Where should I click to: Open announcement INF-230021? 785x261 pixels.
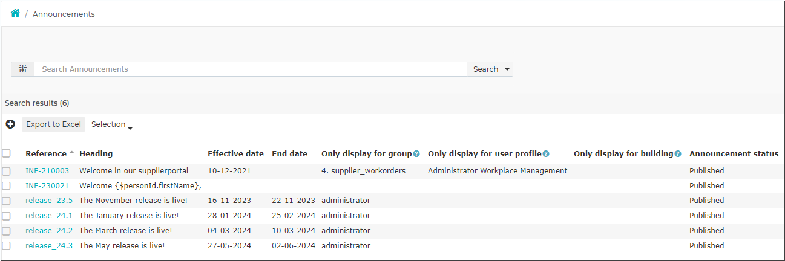pos(47,186)
